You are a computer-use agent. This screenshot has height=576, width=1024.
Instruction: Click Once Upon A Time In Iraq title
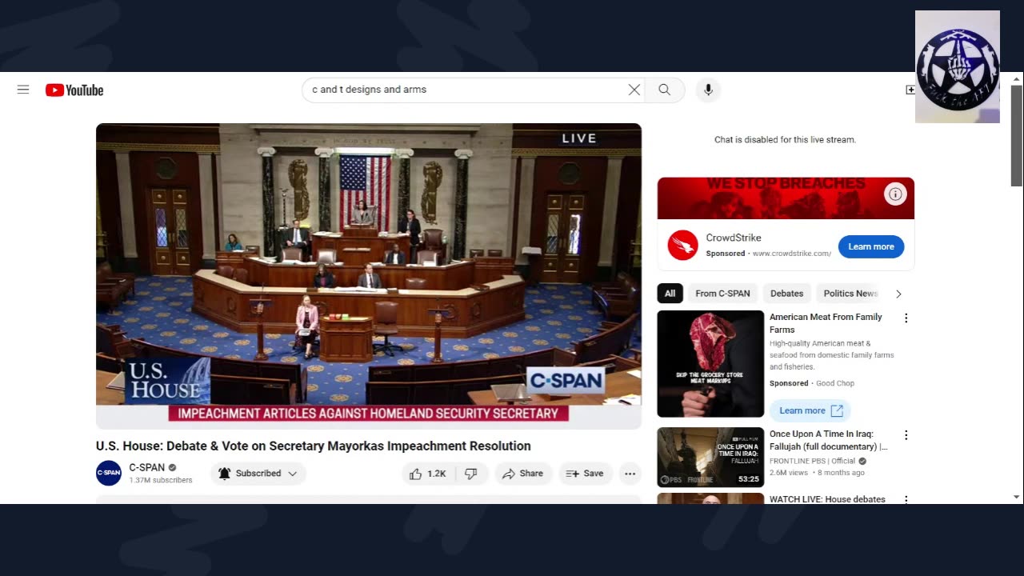(x=828, y=440)
